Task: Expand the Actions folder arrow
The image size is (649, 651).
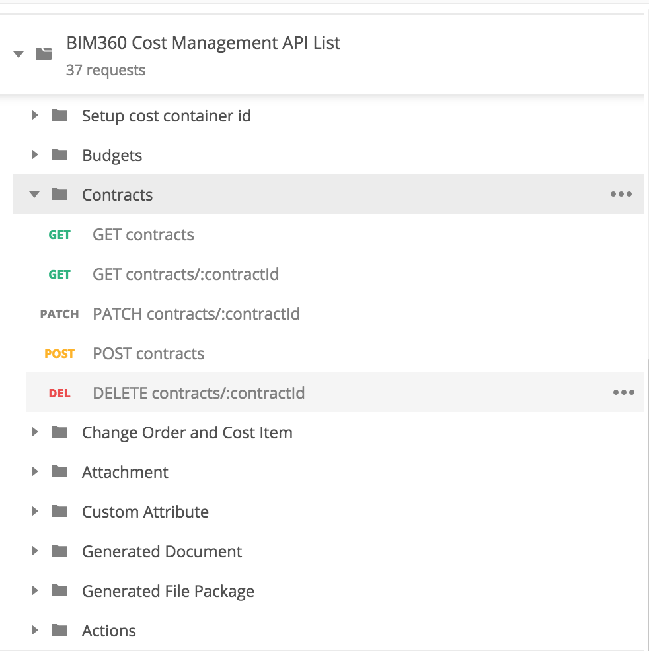Action: [35, 631]
